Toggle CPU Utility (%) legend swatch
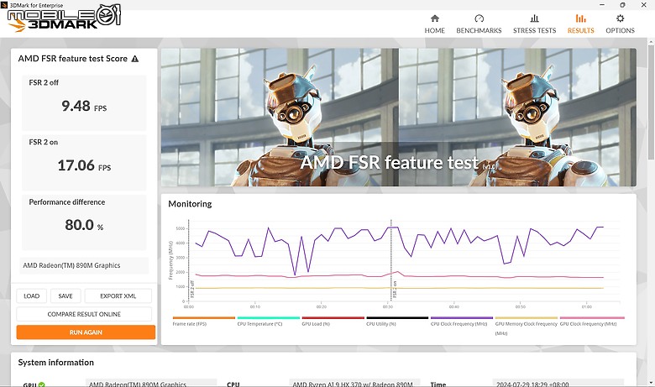Screen dimensions: 655x387 pyautogui.click(x=397, y=317)
